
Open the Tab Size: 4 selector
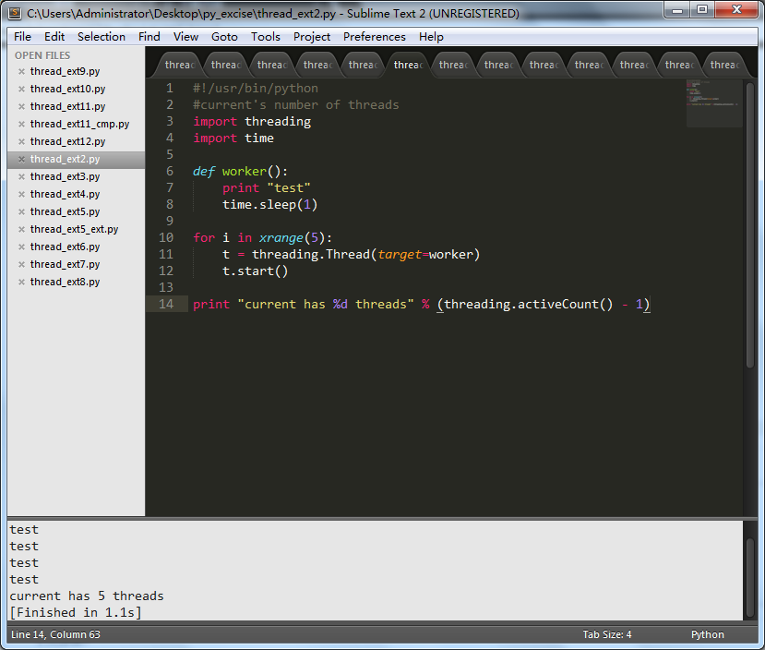pyautogui.click(x=607, y=634)
